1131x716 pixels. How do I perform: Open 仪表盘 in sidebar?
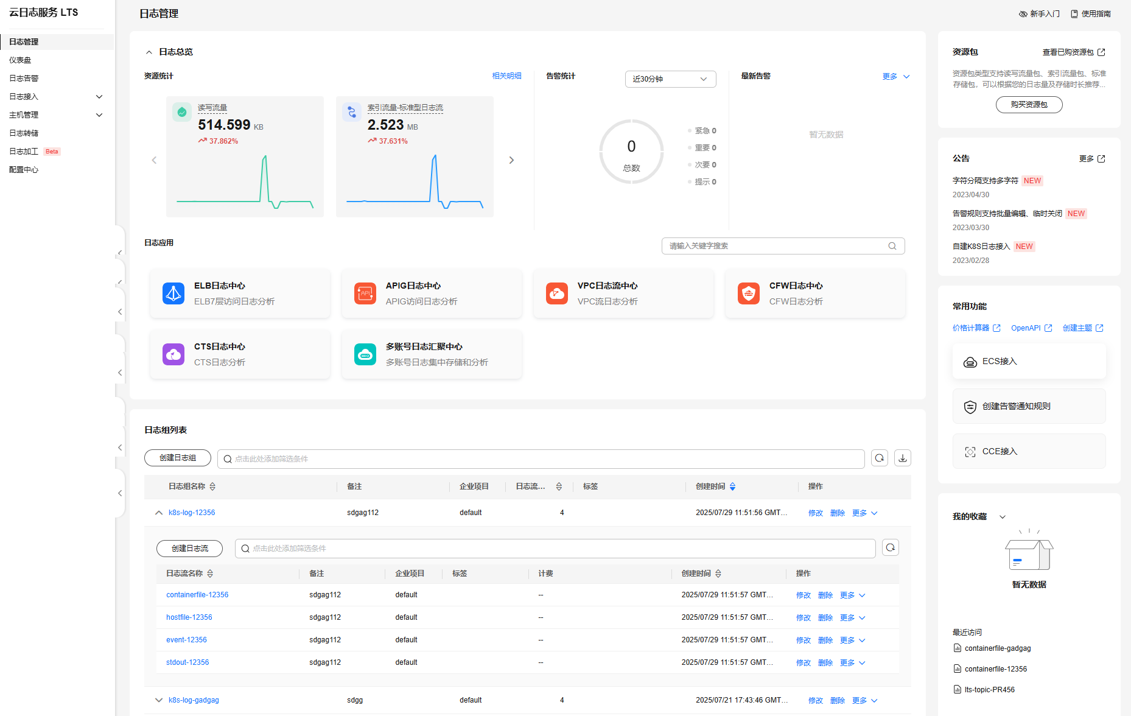(20, 60)
